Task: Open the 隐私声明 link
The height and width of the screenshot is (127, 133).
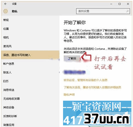Action: tap(69, 94)
